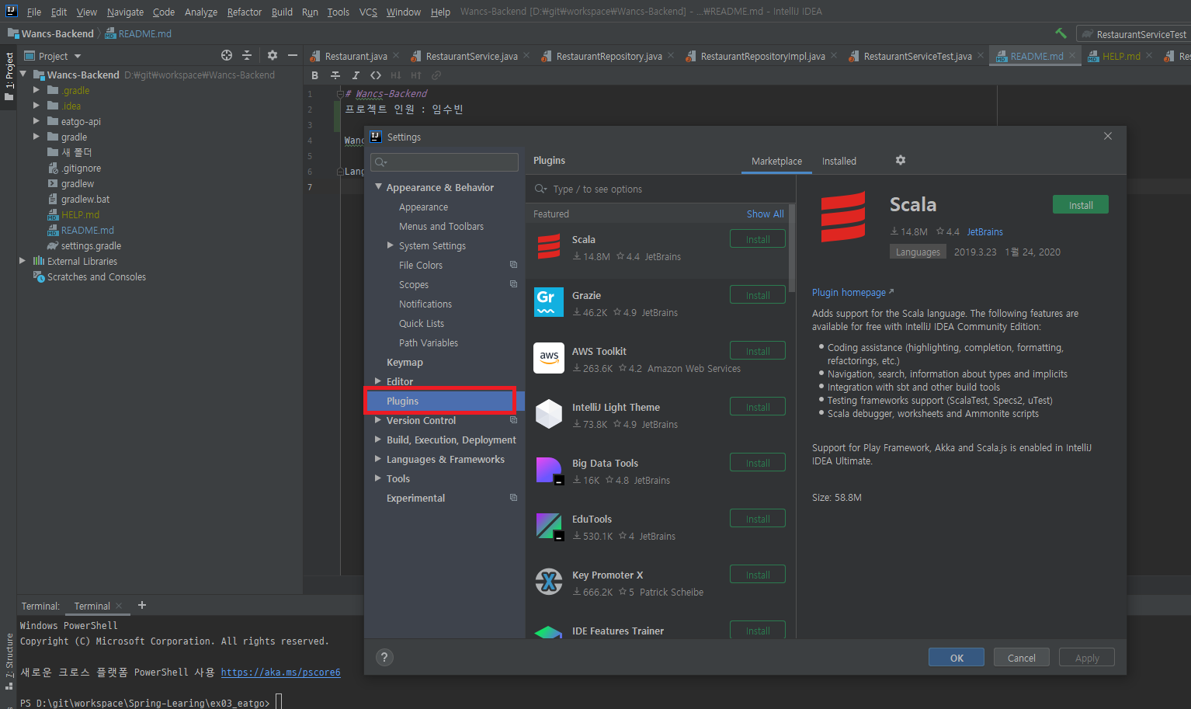Expand Version Control settings group
Screen dimensions: 1191x709
tap(379, 420)
